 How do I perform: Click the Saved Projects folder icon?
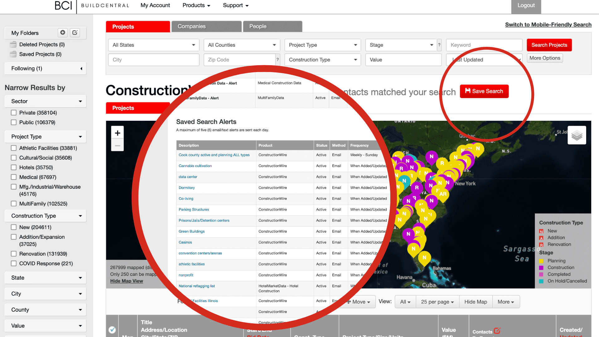pyautogui.click(x=13, y=54)
